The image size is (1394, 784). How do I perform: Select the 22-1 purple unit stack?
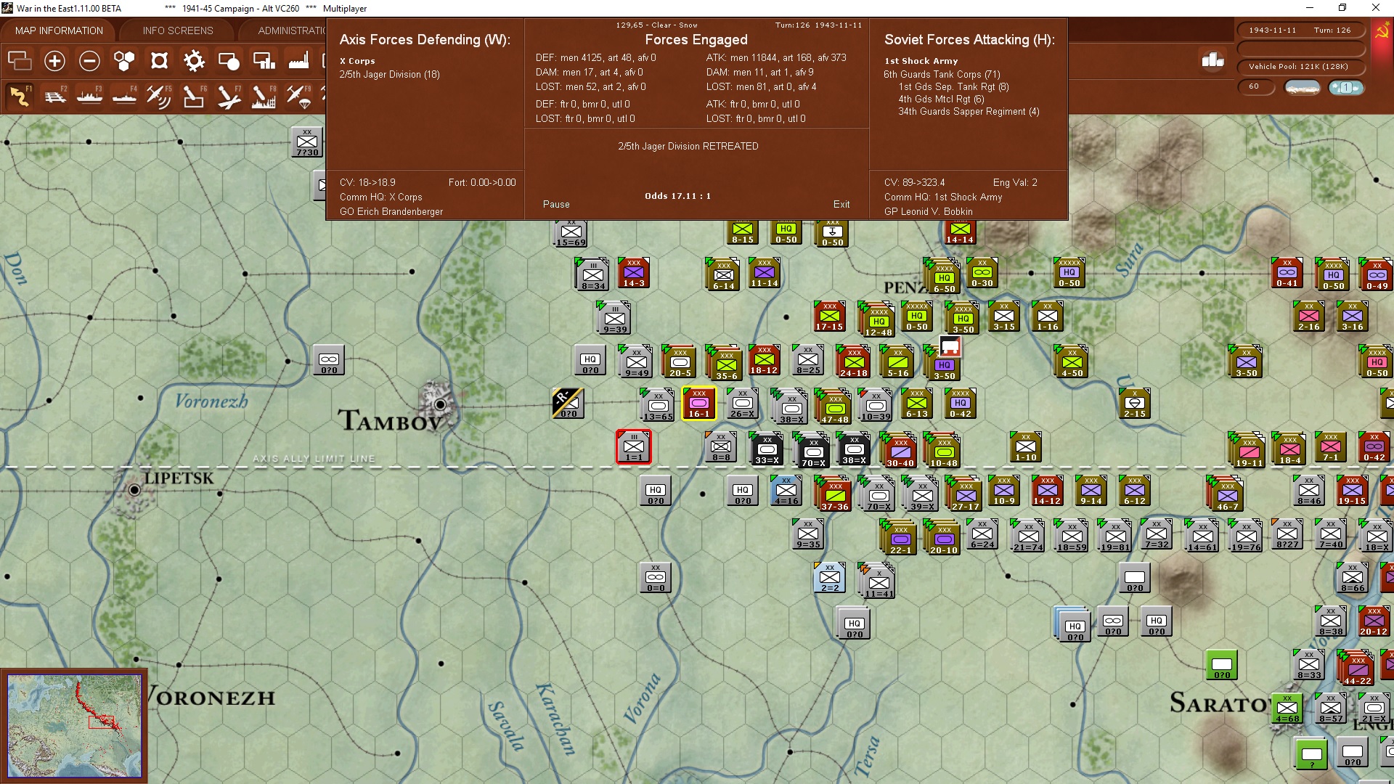[x=900, y=538]
